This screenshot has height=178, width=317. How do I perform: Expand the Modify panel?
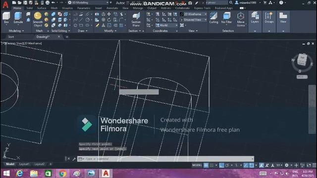click(110, 31)
